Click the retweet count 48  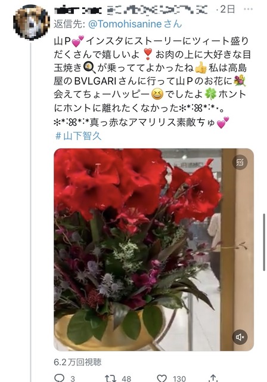[126, 378]
